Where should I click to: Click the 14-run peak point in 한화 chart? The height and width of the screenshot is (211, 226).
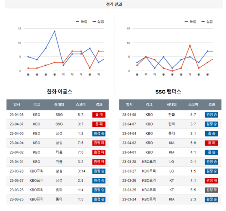coord(55,31)
